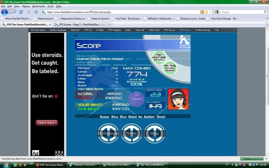The width and height of the screenshot is (269, 168).
Task: Reload the page with the refresh icon
Action: pyautogui.click(x=21, y=12)
